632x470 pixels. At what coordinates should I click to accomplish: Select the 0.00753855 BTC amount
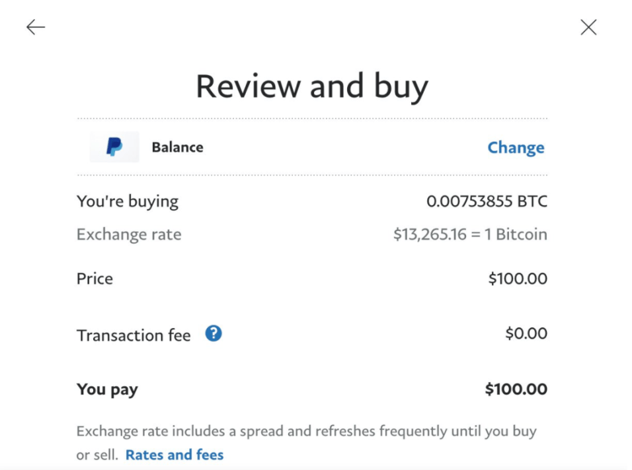click(x=487, y=201)
